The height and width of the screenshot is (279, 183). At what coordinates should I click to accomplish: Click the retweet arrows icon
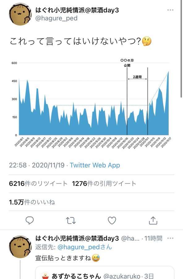click(71, 220)
